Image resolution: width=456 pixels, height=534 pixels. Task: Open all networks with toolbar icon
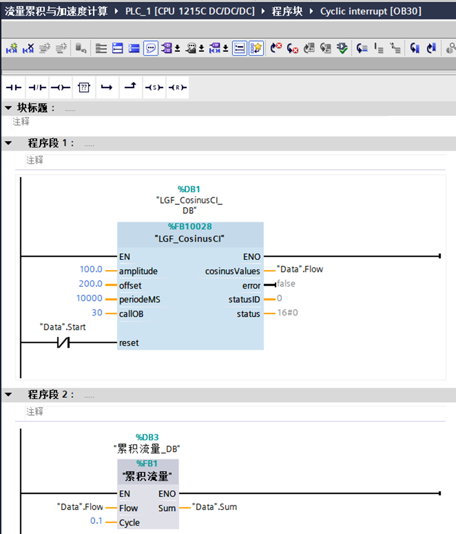click(118, 48)
